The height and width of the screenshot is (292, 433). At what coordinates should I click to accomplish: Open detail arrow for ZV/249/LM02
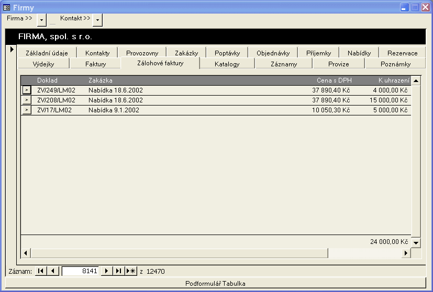coord(27,90)
